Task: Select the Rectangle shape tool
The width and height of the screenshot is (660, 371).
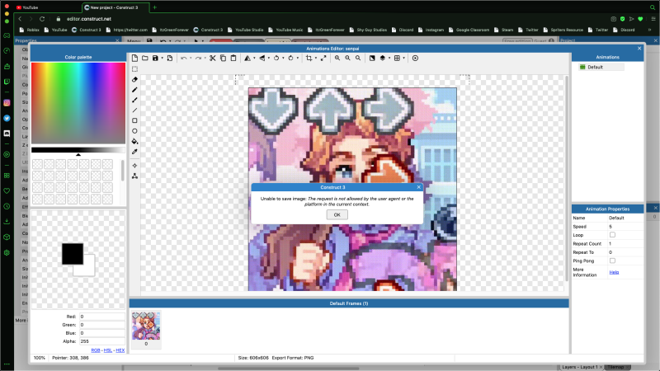Action: point(134,120)
